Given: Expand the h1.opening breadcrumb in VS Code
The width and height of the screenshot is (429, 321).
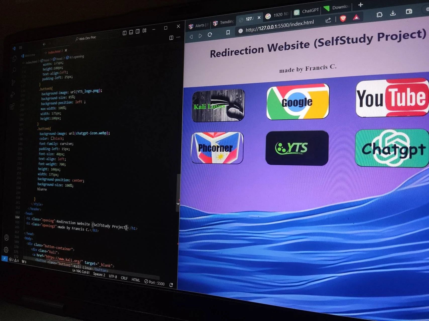Looking at the screenshot, I should pyautogui.click(x=75, y=57).
